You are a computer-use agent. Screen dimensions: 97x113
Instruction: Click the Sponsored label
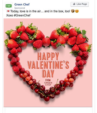tap(20, 8)
